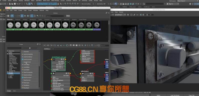Toggle Symmetry: Off in the Maya toolbar
The width and height of the screenshot is (199, 96).
tap(101, 4)
